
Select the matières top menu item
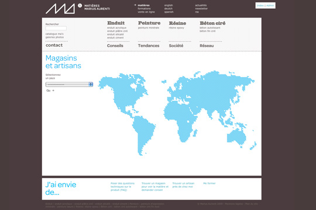point(143,5)
